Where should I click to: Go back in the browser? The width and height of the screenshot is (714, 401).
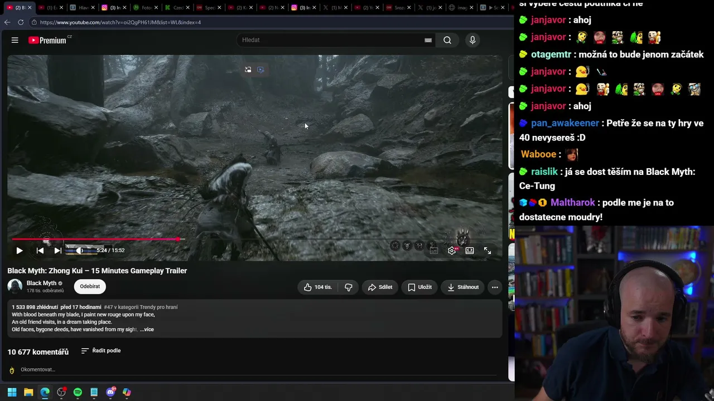[x=7, y=22]
